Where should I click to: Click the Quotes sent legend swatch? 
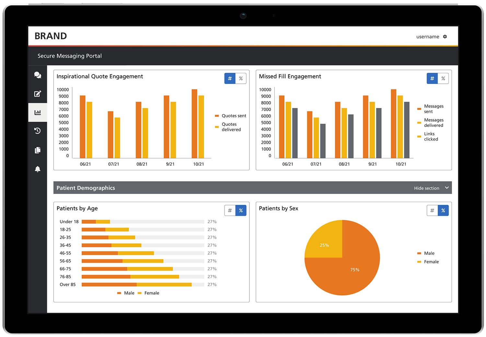click(x=217, y=116)
